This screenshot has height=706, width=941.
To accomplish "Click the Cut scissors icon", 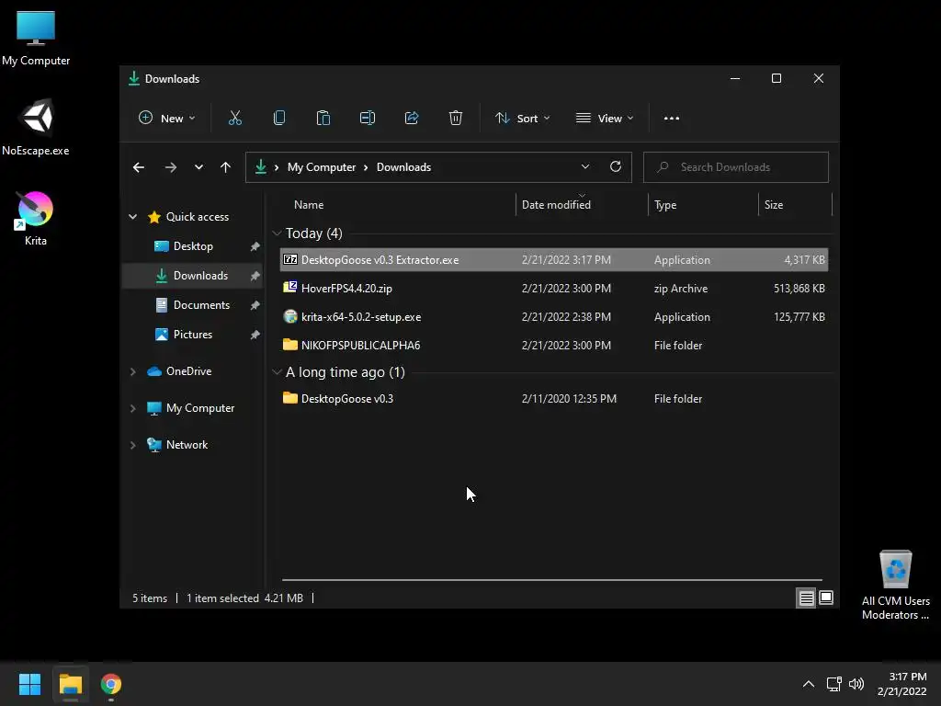I will click(234, 119).
